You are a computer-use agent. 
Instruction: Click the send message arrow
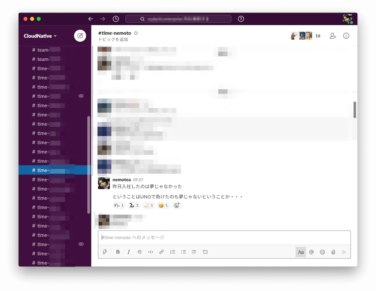pyautogui.click(x=344, y=252)
